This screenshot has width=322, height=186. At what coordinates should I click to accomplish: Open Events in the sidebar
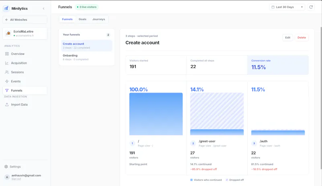point(25,81)
